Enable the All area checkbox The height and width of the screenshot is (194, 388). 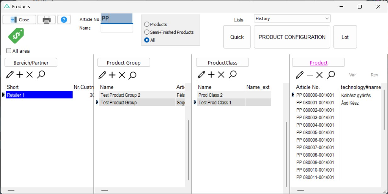point(9,51)
